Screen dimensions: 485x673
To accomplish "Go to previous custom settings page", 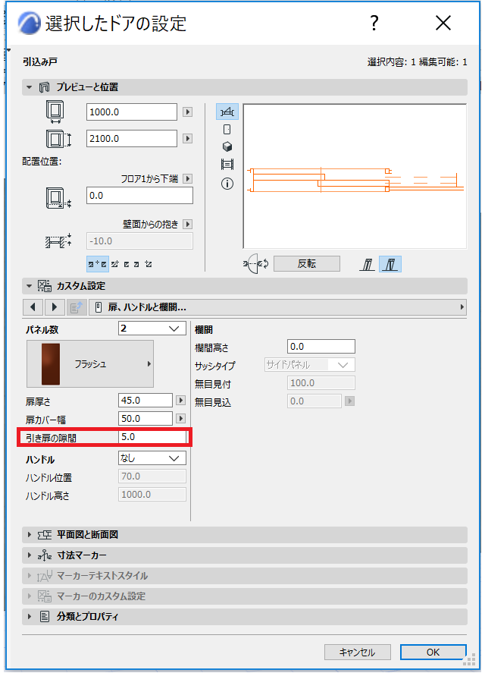I will pyautogui.click(x=33, y=307).
